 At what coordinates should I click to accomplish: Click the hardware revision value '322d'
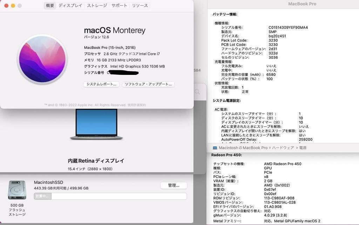click(273, 53)
